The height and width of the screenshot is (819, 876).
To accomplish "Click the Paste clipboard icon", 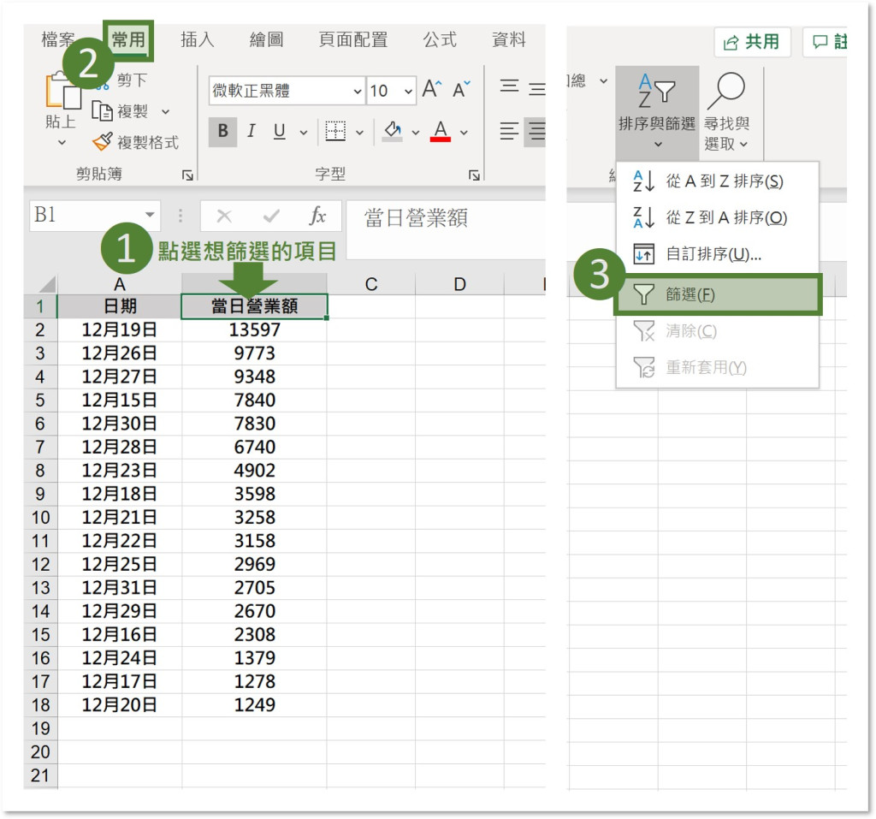I will (x=63, y=91).
